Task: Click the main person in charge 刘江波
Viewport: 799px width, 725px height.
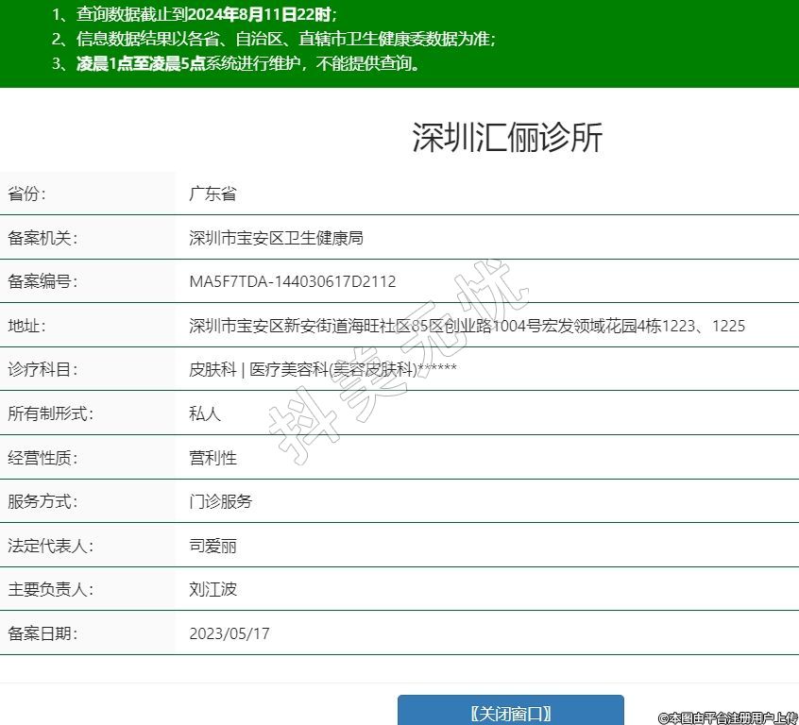Action: (x=212, y=589)
